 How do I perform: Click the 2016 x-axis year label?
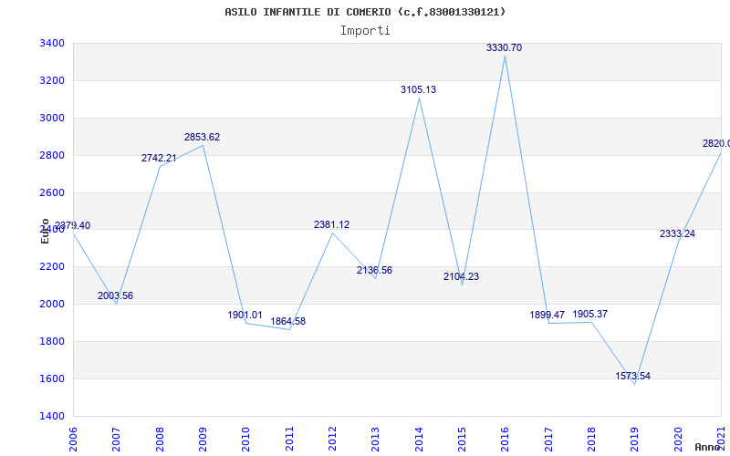tap(506, 439)
